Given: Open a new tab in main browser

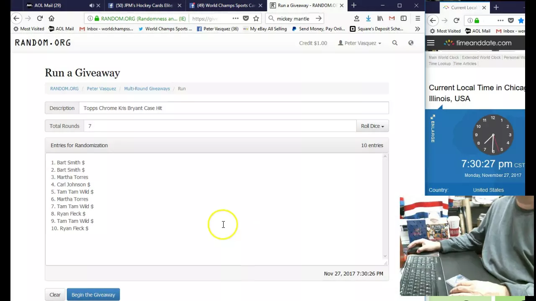Looking at the screenshot, I should click(354, 5).
